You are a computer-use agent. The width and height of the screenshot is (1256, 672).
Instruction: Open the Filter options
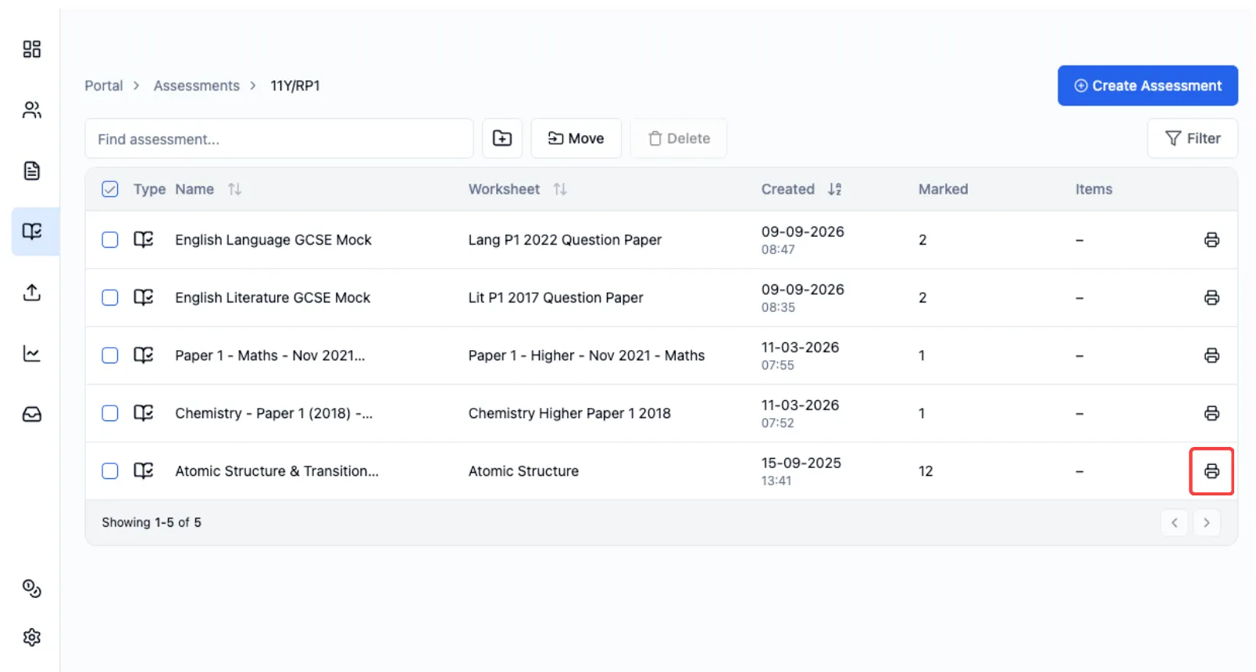click(1193, 138)
